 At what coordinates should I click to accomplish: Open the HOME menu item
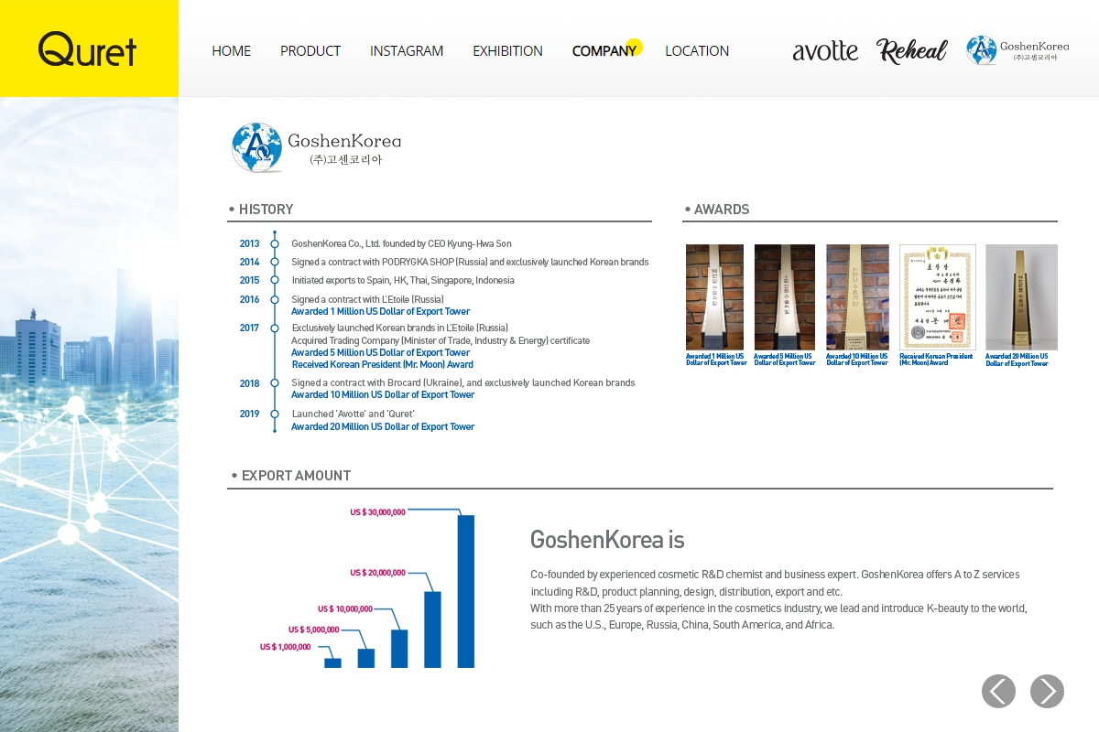pyautogui.click(x=231, y=51)
